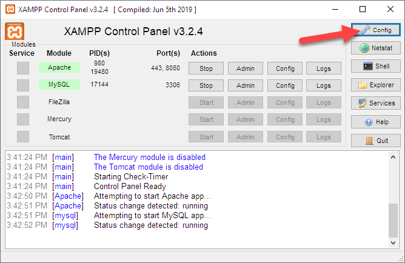
Task: Click Mercury's Logs button
Action: tap(324, 119)
